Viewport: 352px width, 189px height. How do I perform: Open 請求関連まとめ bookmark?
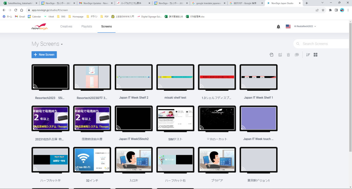[x=174, y=17]
